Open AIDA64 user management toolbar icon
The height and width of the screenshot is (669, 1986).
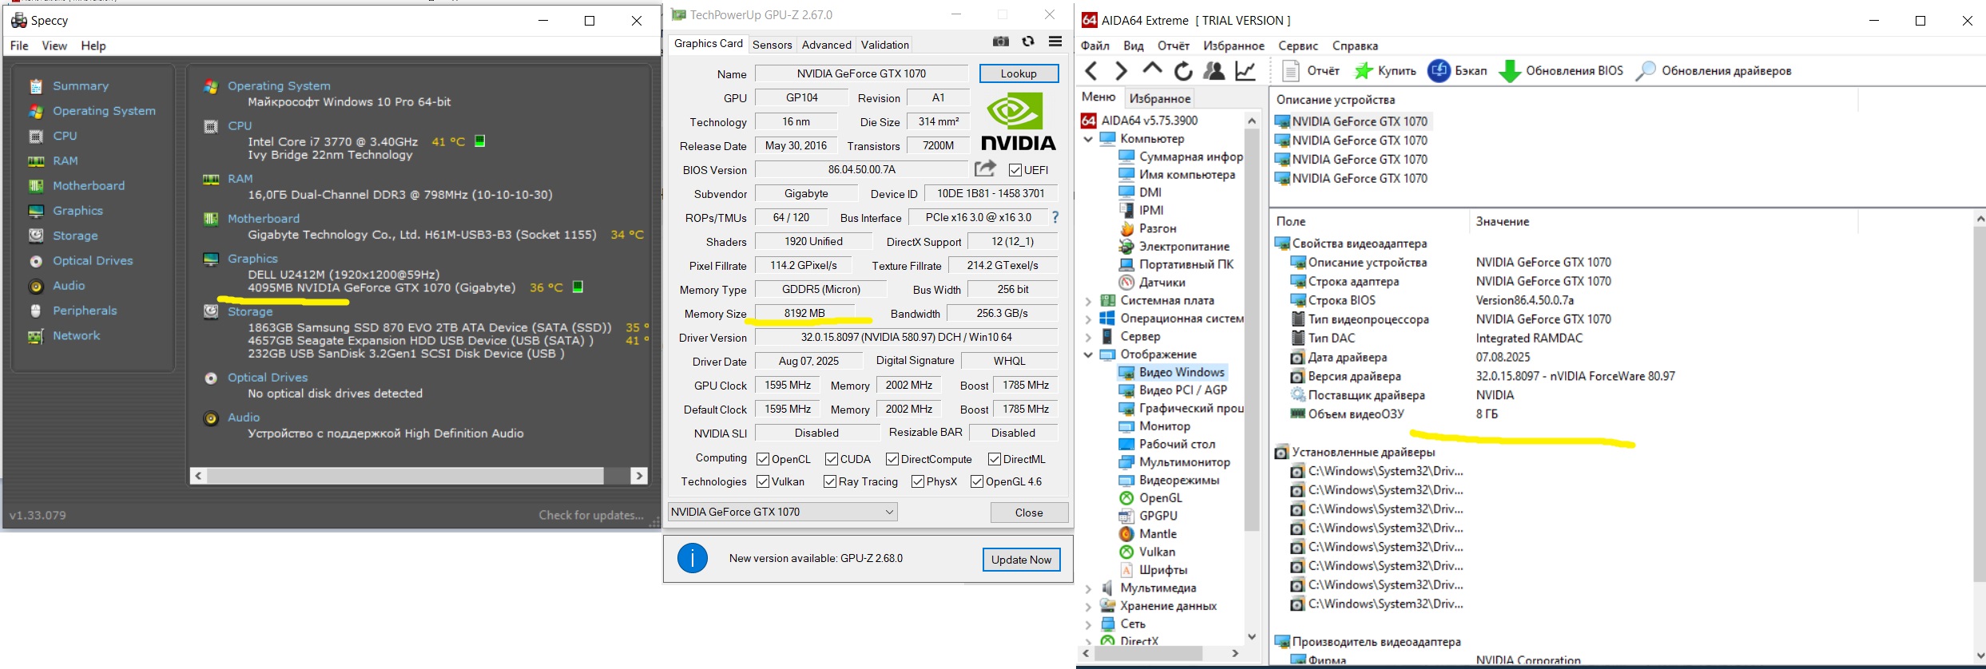tap(1214, 71)
